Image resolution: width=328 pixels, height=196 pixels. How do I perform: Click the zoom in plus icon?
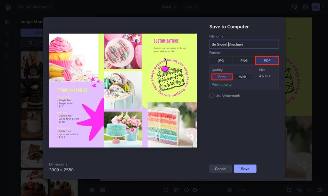point(229,190)
